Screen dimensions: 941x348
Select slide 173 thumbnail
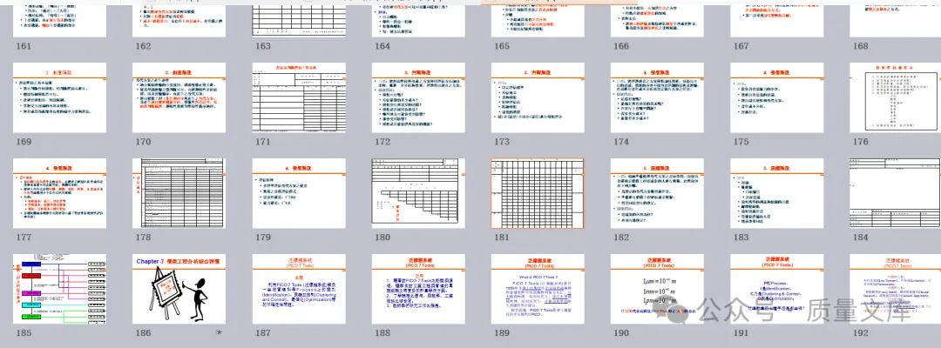(x=538, y=97)
